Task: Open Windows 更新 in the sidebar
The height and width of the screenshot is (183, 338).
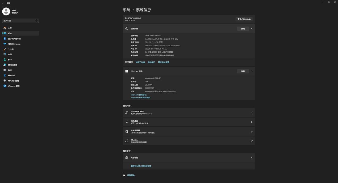Action: click(x=14, y=86)
